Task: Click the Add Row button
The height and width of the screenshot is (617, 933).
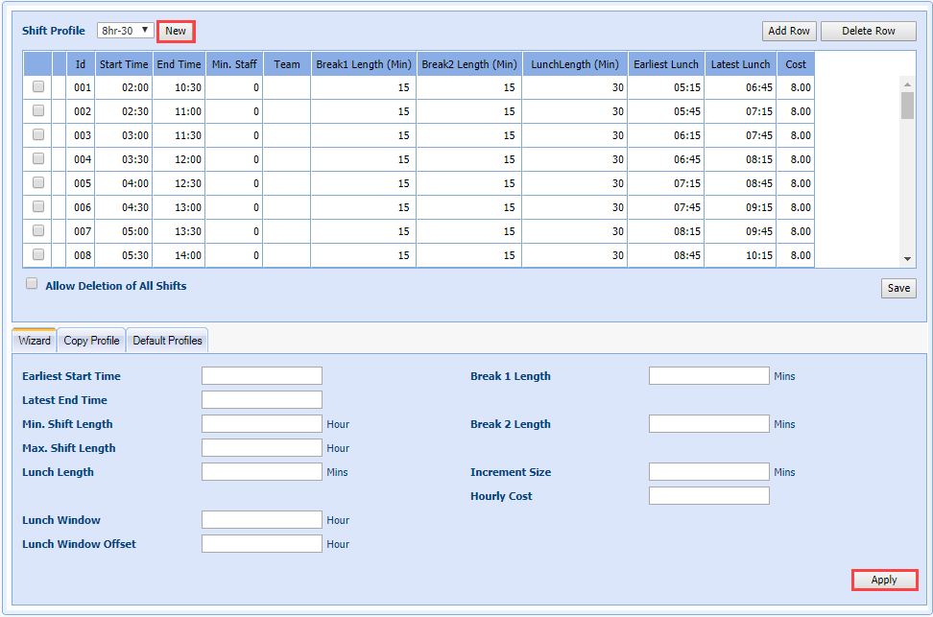Action: point(788,31)
